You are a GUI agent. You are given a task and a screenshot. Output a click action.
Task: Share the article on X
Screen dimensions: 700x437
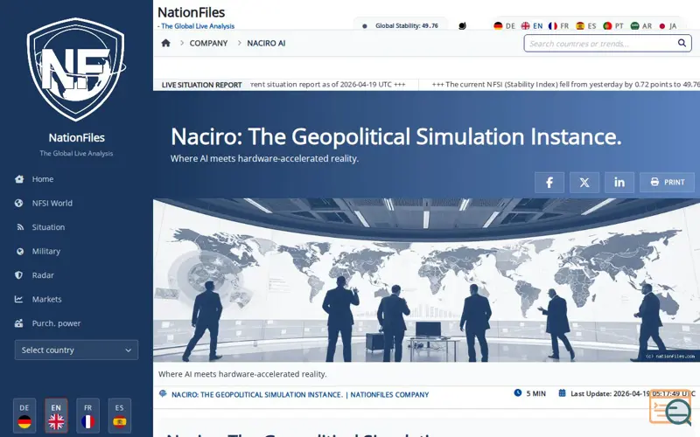pos(584,183)
